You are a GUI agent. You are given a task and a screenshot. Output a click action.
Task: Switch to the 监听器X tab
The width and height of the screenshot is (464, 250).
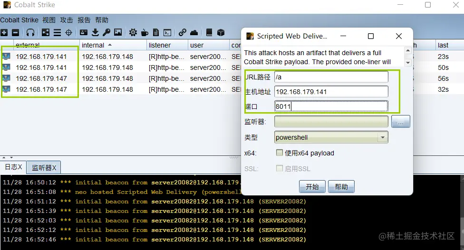click(44, 168)
